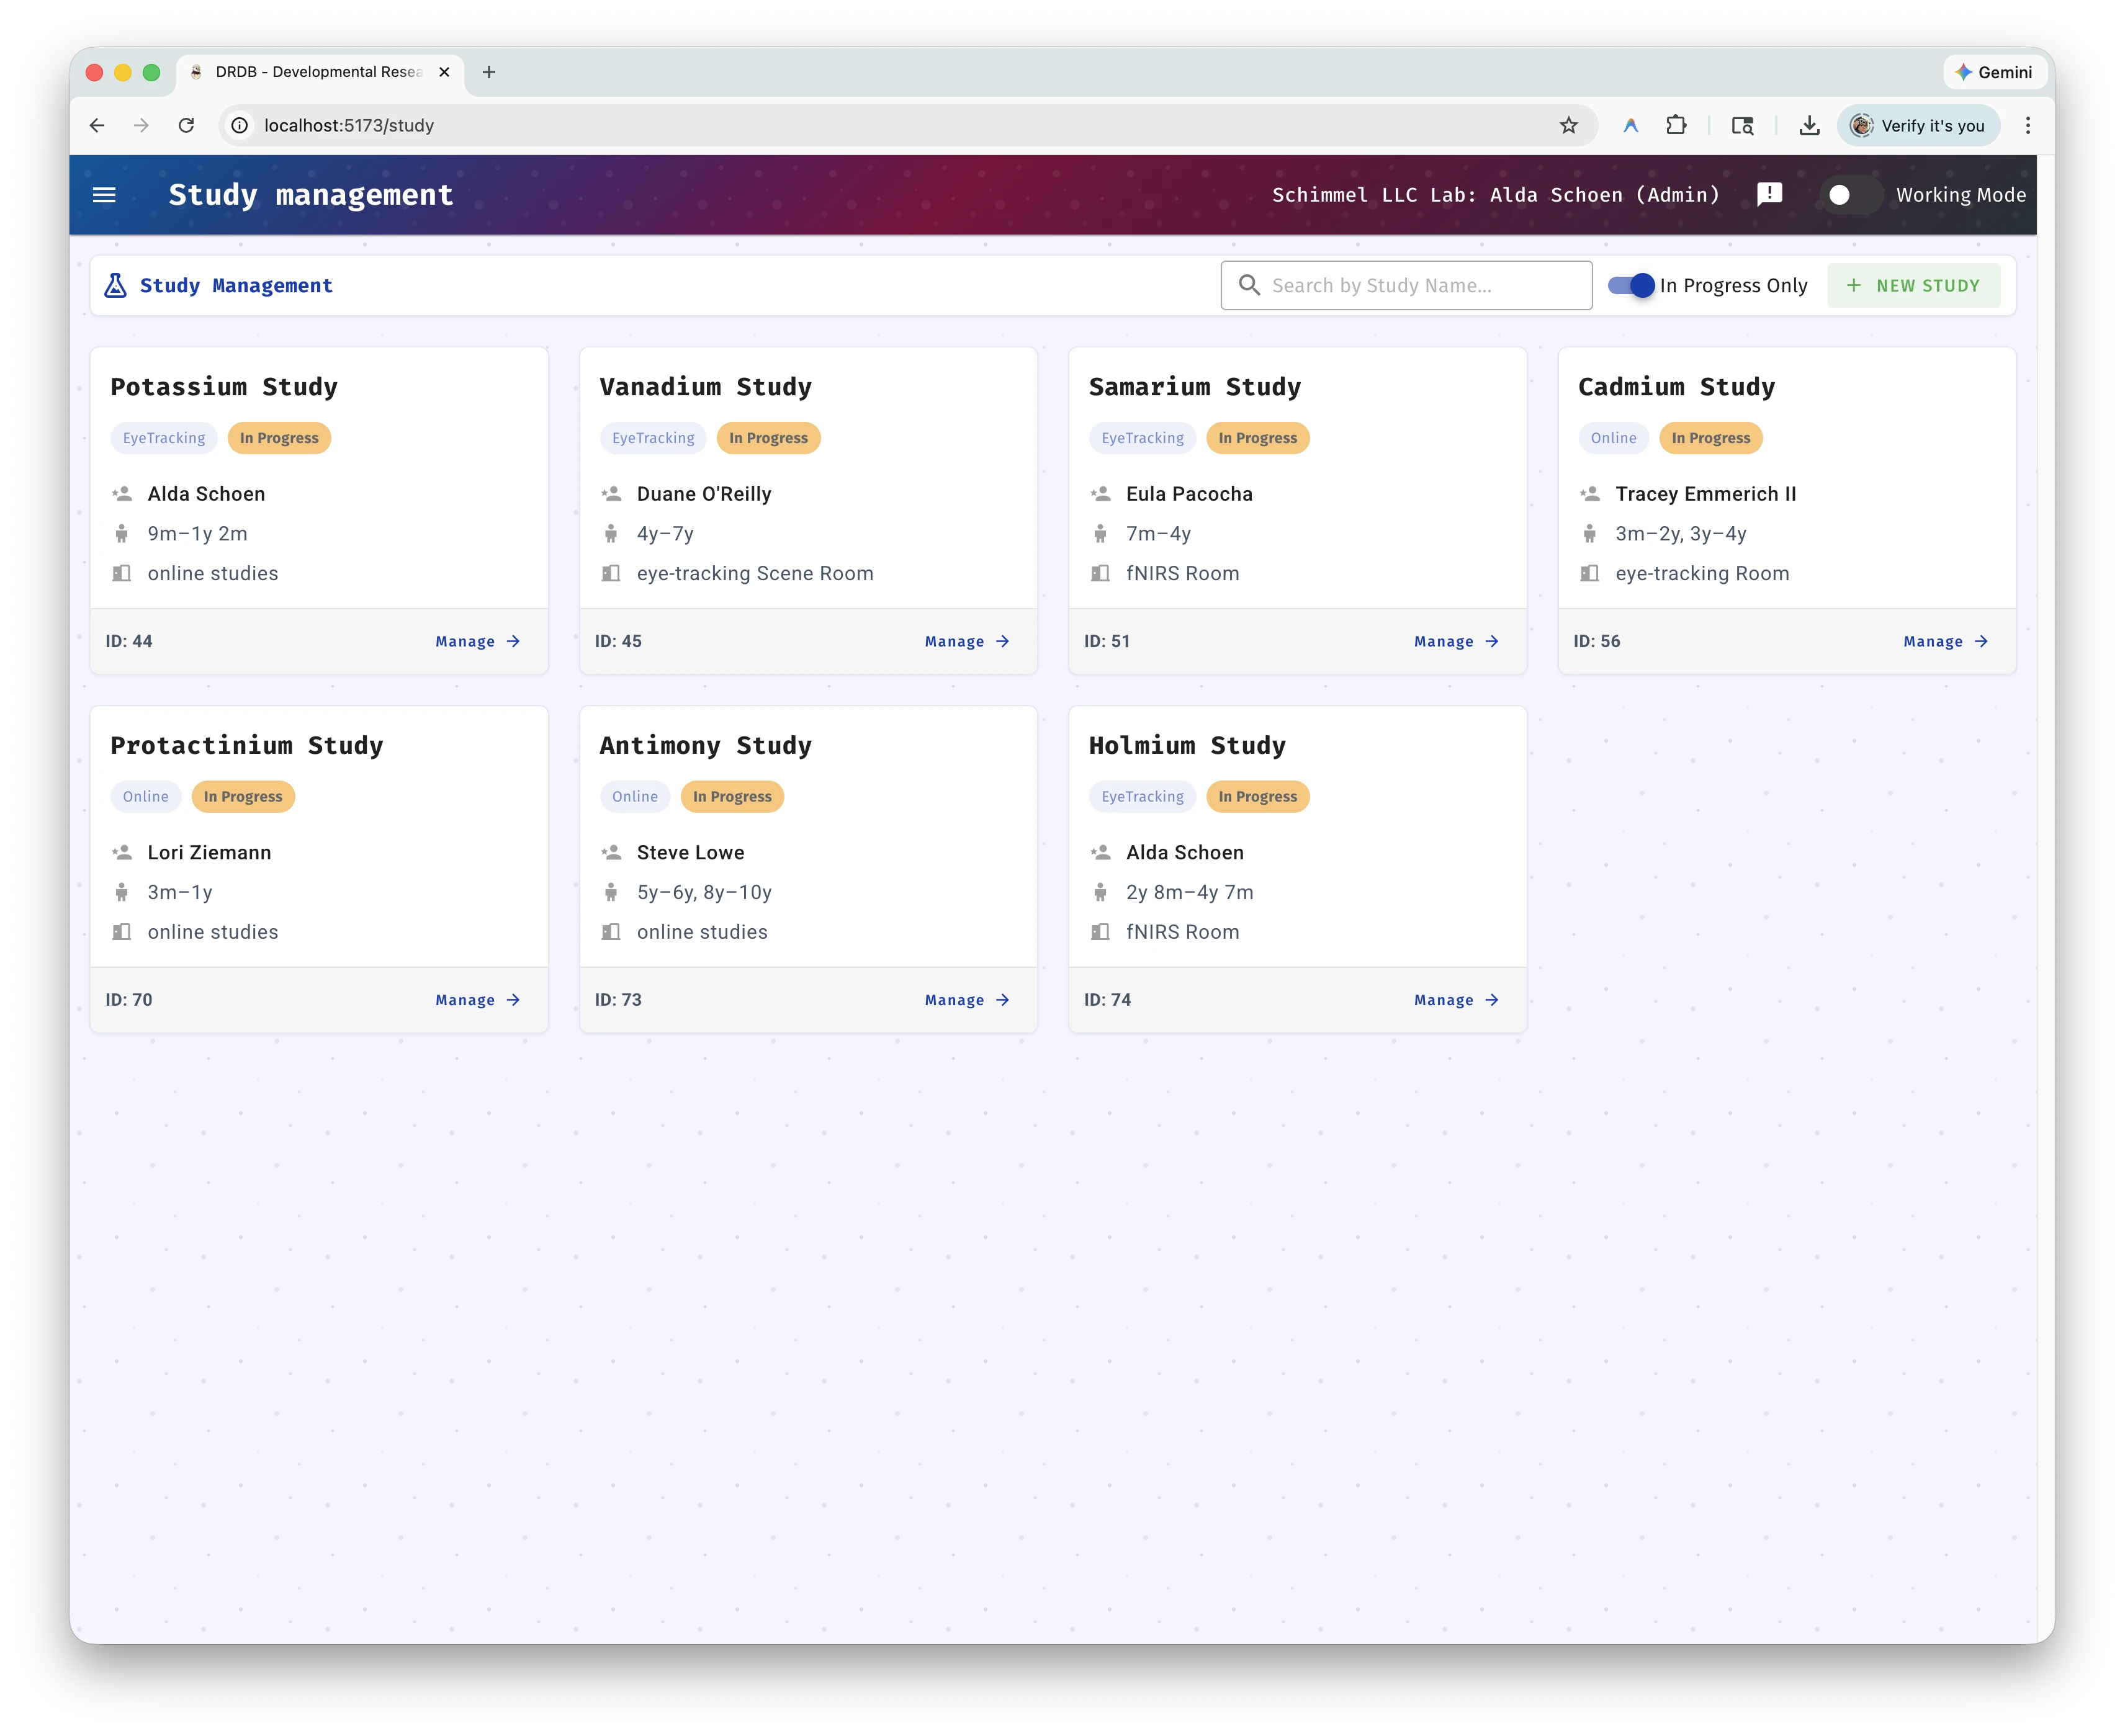Click Online chip on Antimony Study

(635, 796)
